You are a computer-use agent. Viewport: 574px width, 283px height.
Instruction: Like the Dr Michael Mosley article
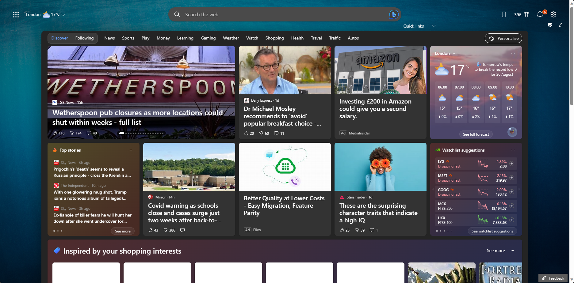click(x=246, y=133)
